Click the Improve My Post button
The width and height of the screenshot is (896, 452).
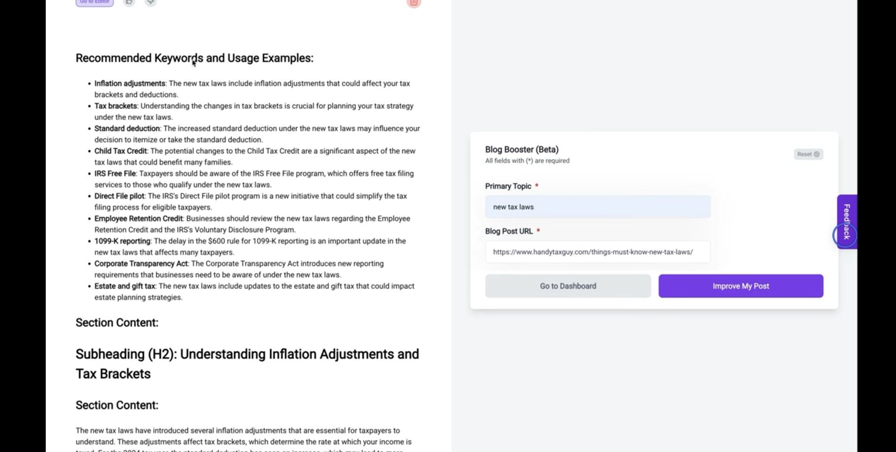(741, 286)
